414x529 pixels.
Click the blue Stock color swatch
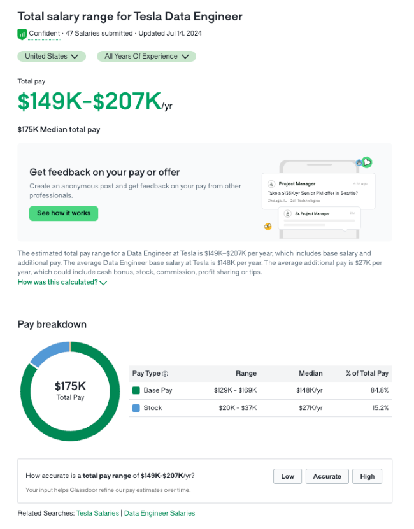point(136,408)
